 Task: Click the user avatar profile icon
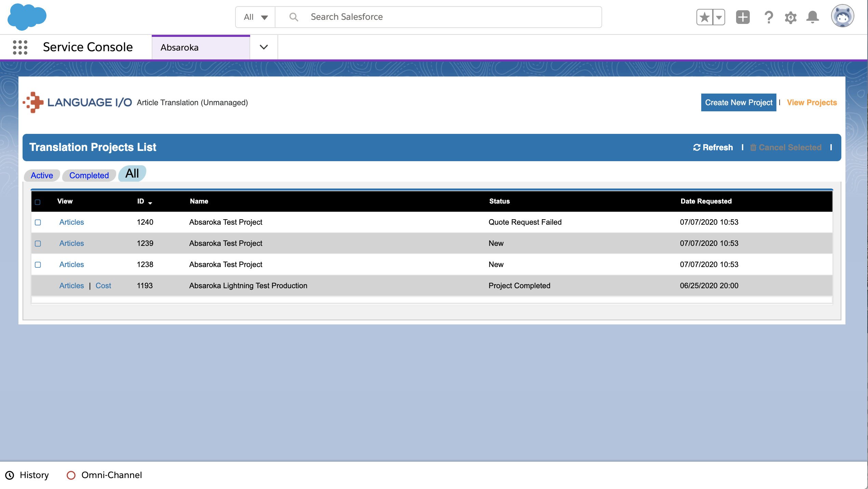pyautogui.click(x=842, y=16)
